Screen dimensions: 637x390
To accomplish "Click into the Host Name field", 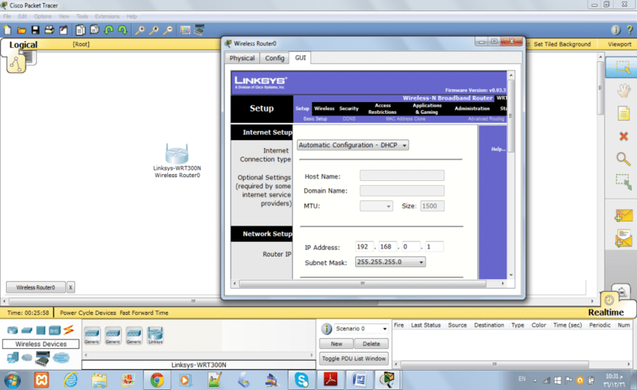I will pos(402,175).
